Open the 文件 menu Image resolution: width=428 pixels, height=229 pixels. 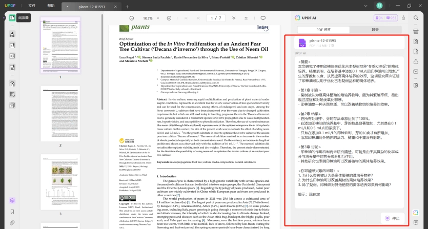[x=32, y=6]
